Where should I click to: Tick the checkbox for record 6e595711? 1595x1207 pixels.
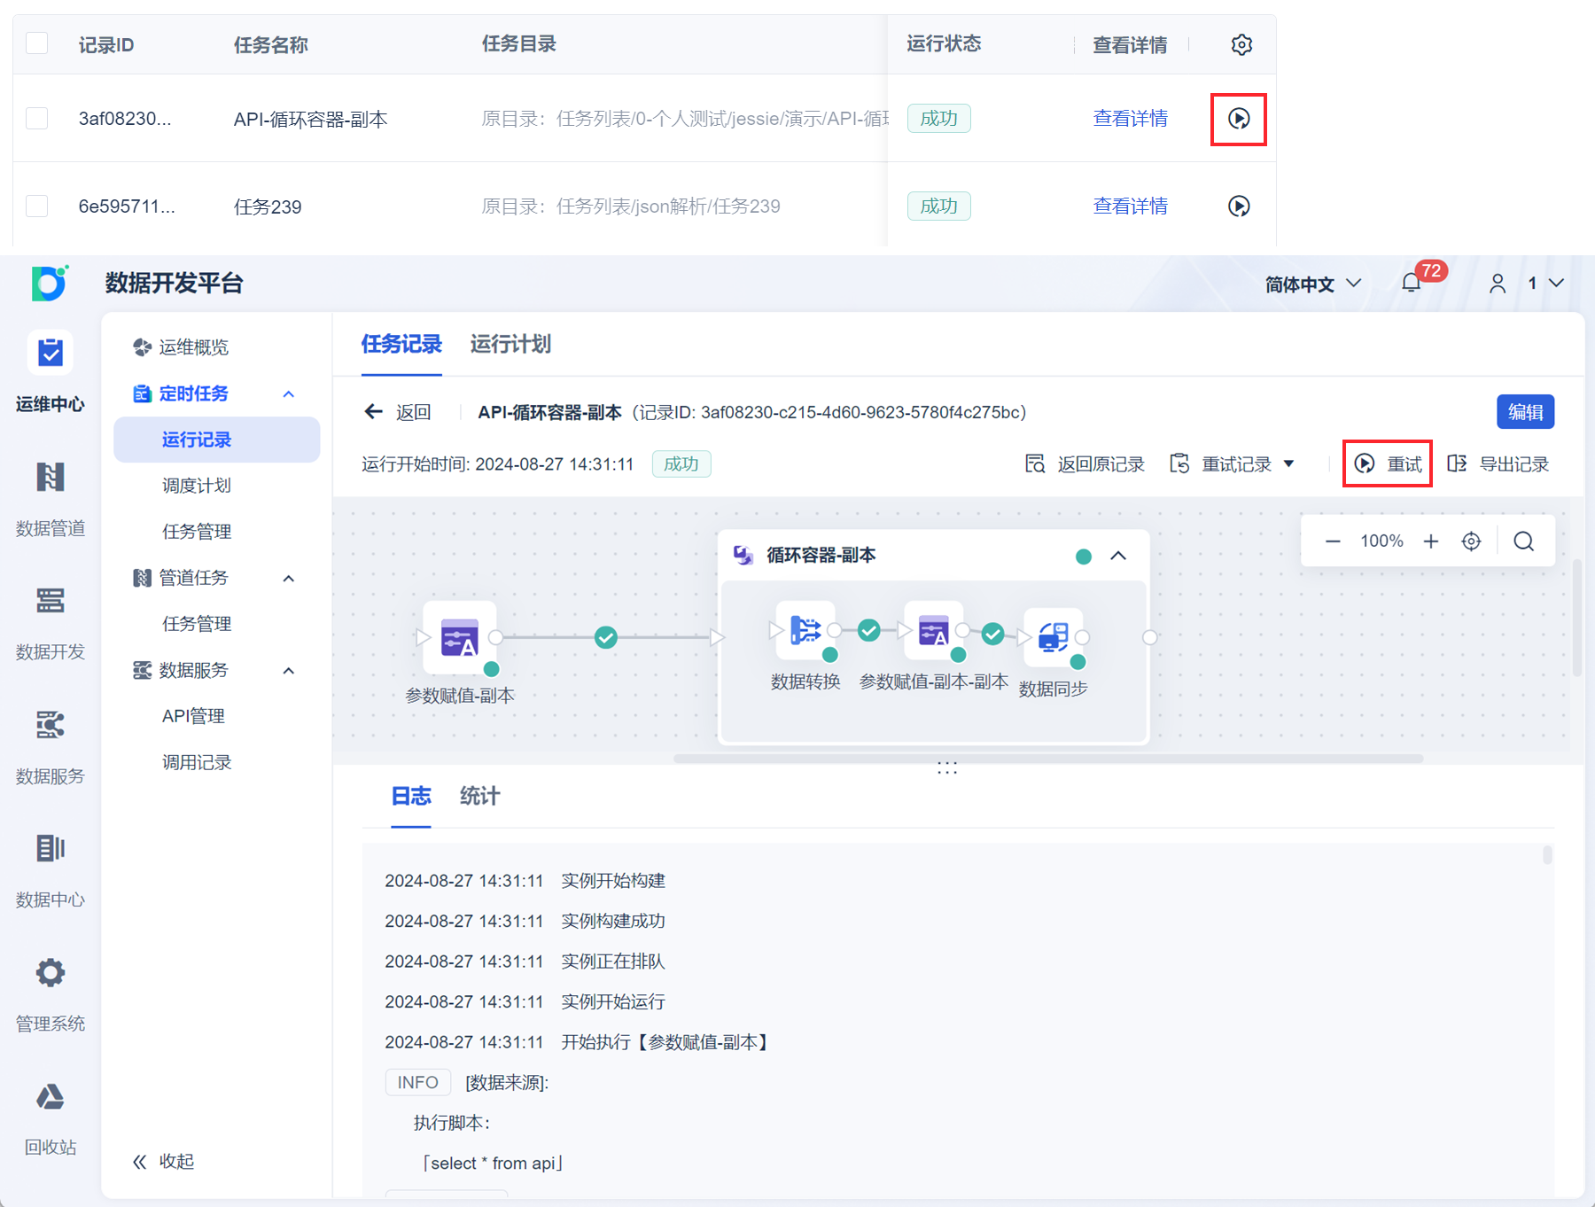(x=37, y=206)
